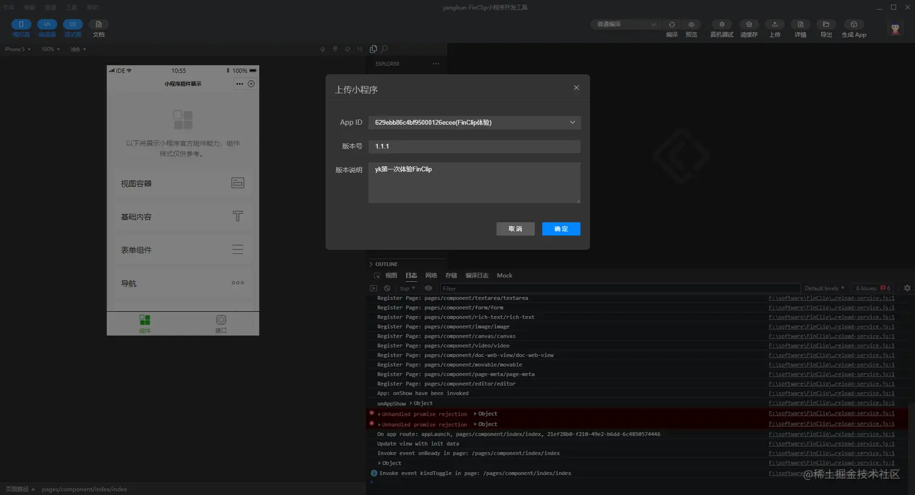Image resolution: width=915 pixels, height=495 pixels.
Task: Click the console Filter input field
Action: tap(620, 288)
